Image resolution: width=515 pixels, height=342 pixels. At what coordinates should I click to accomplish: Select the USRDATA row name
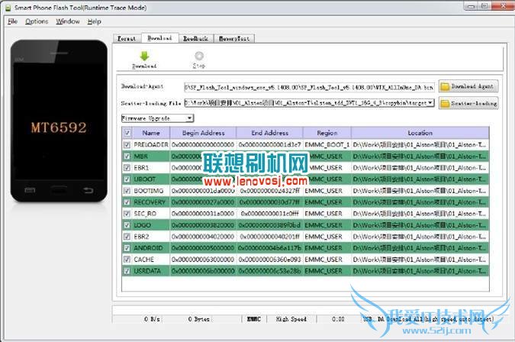coord(147,271)
